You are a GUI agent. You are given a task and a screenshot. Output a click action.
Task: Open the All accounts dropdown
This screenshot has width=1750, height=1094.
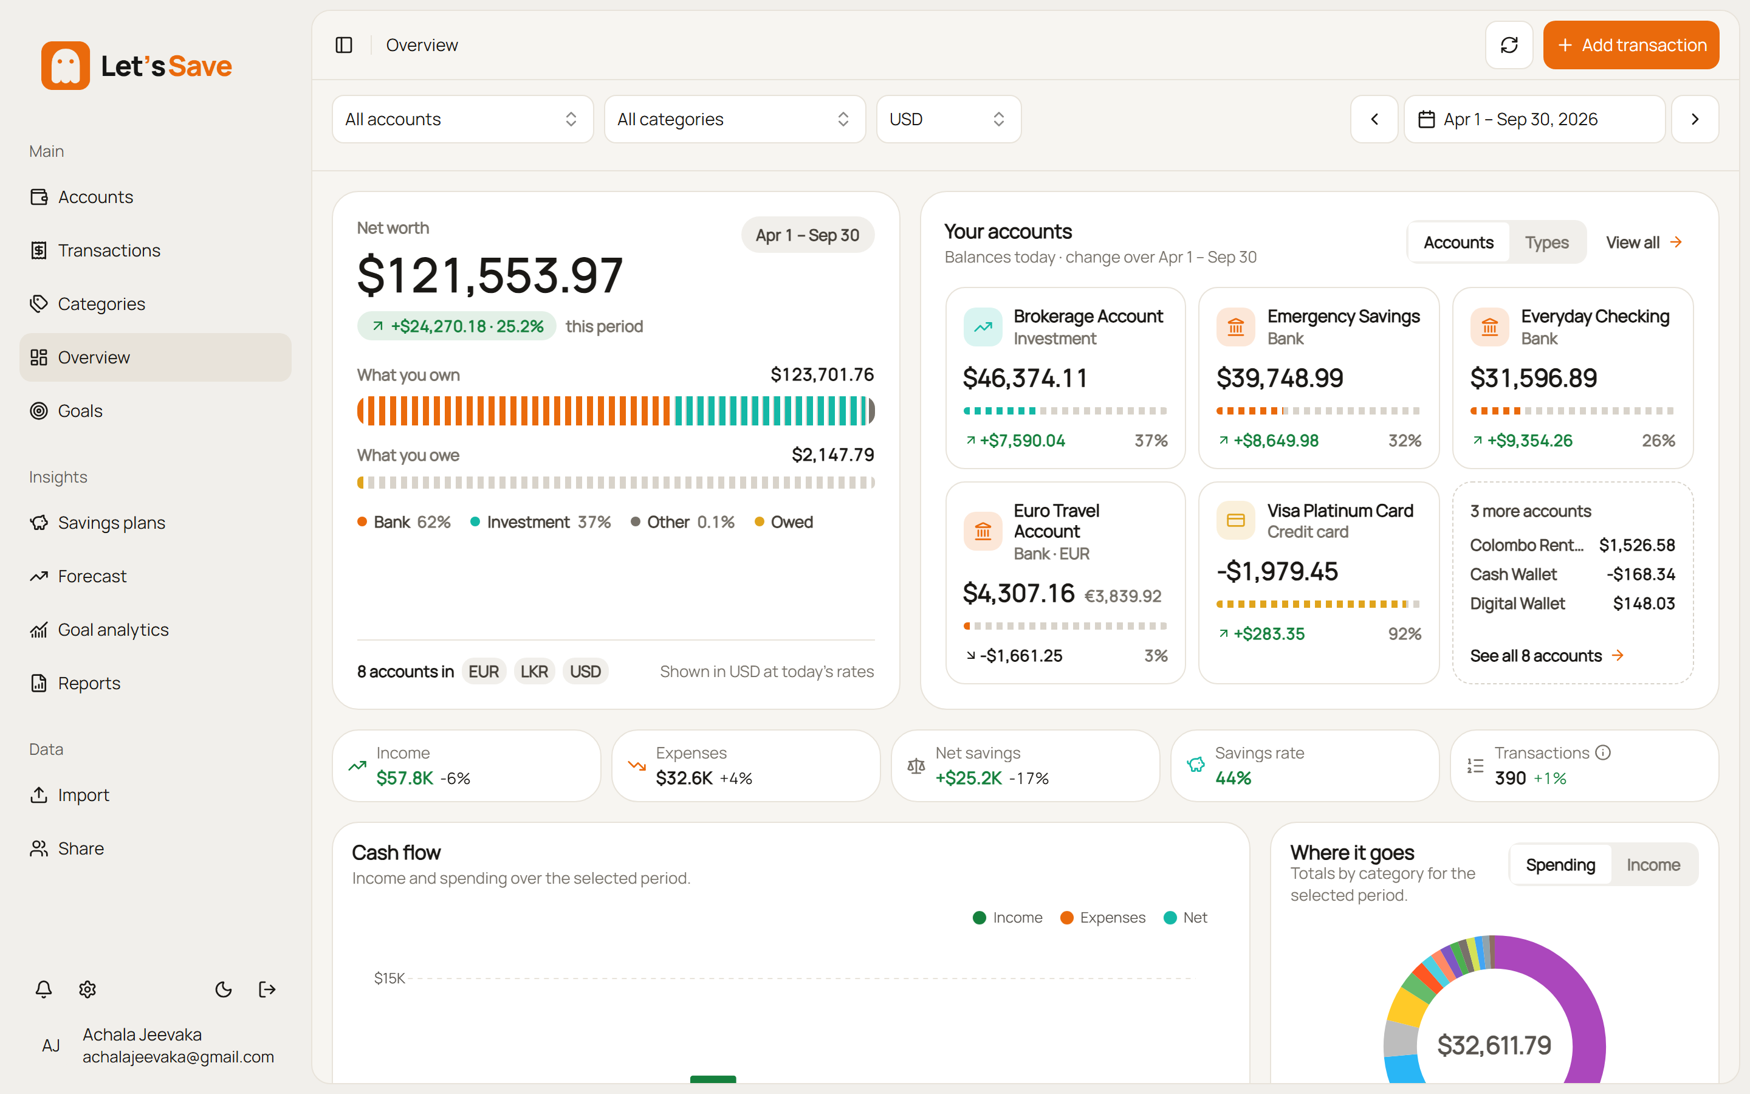click(x=463, y=119)
